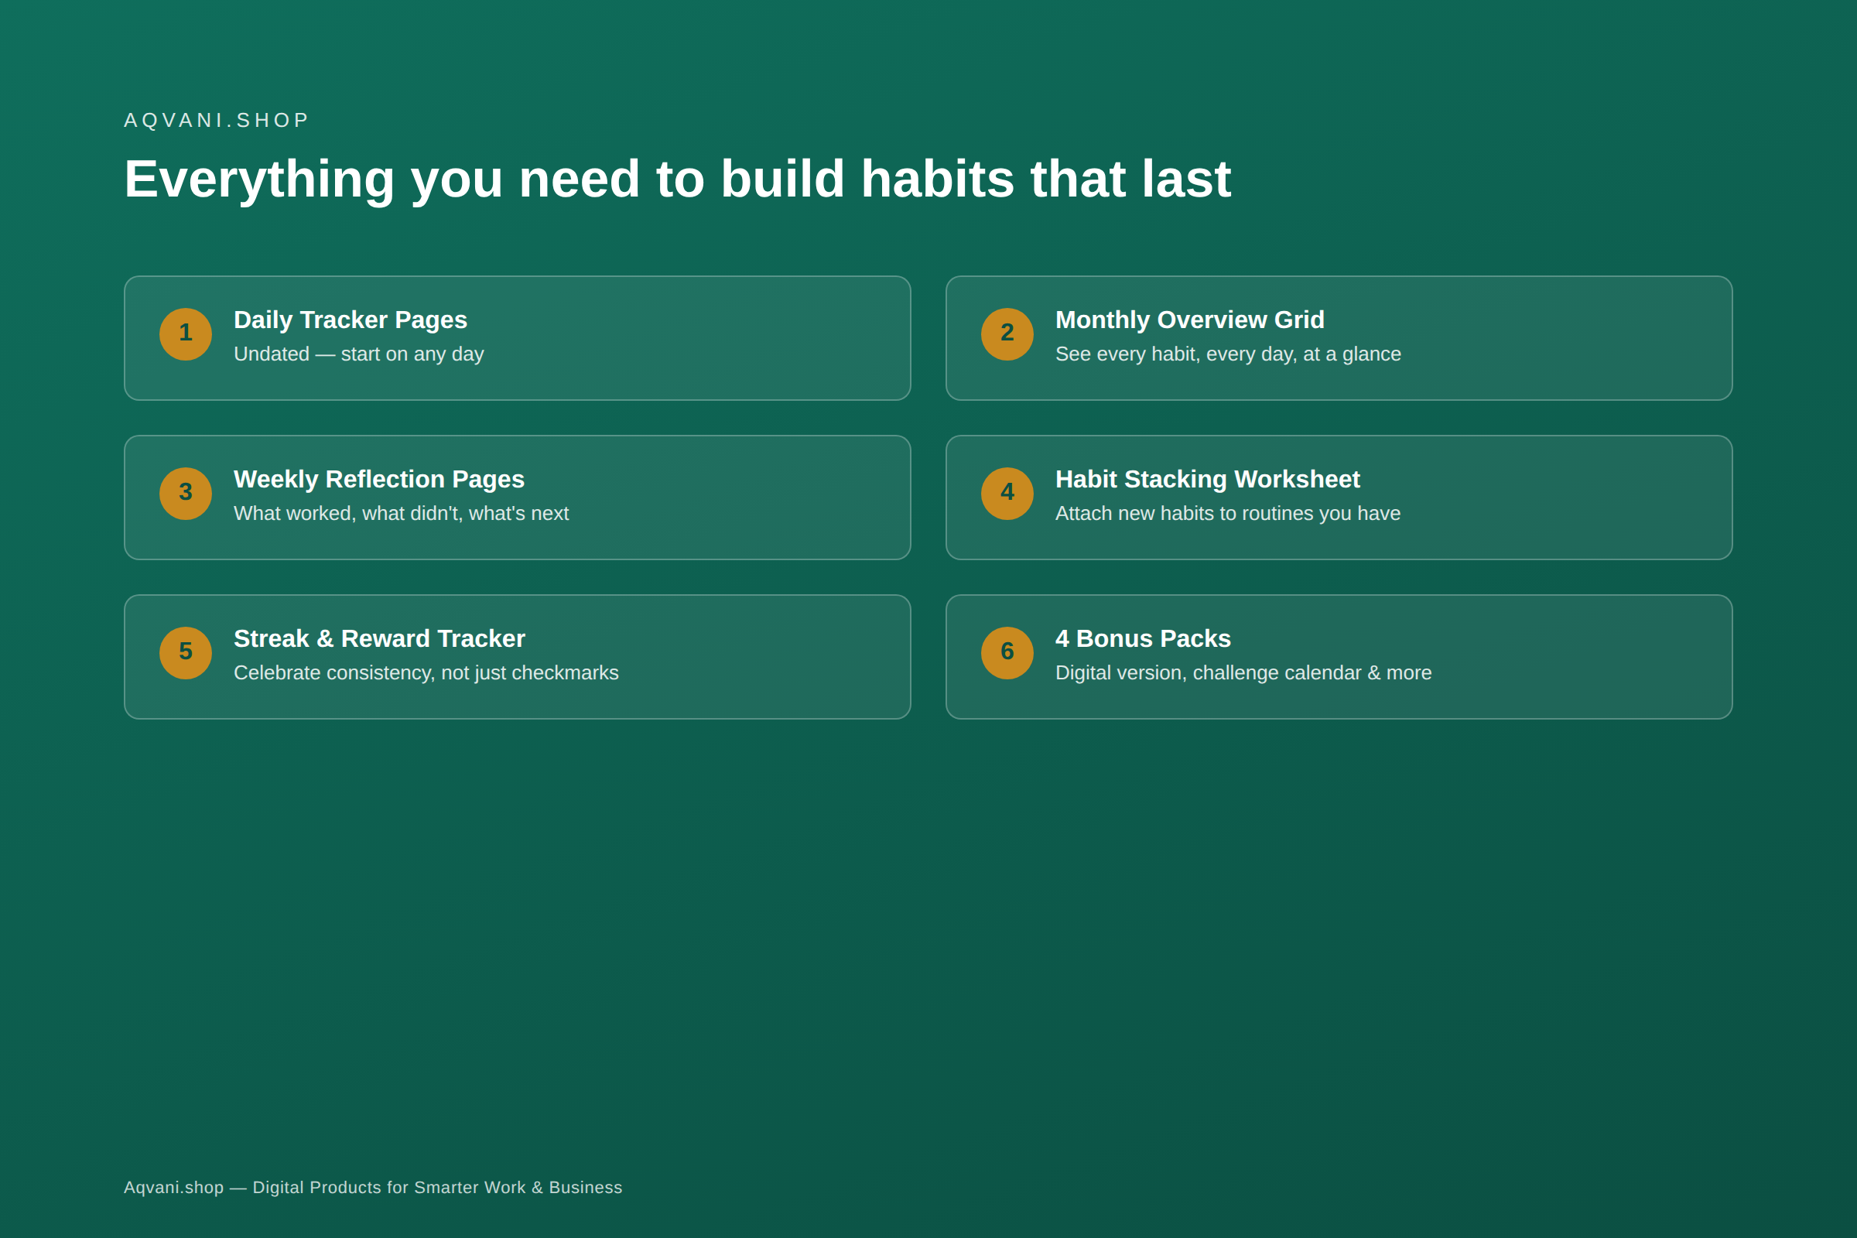Select the 4 Bonus Packs title
1857x1238 pixels.
pyautogui.click(x=1144, y=639)
